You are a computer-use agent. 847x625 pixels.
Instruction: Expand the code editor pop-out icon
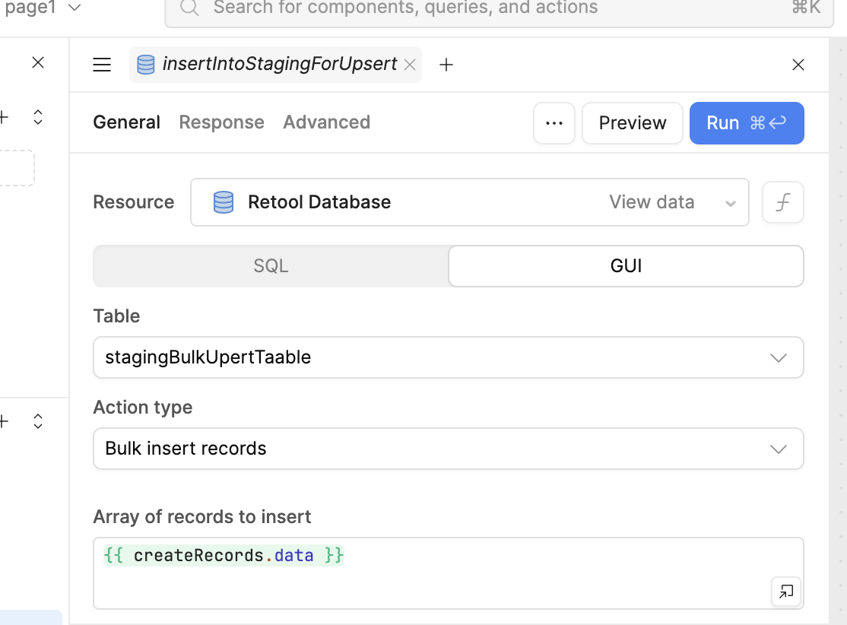click(x=786, y=592)
